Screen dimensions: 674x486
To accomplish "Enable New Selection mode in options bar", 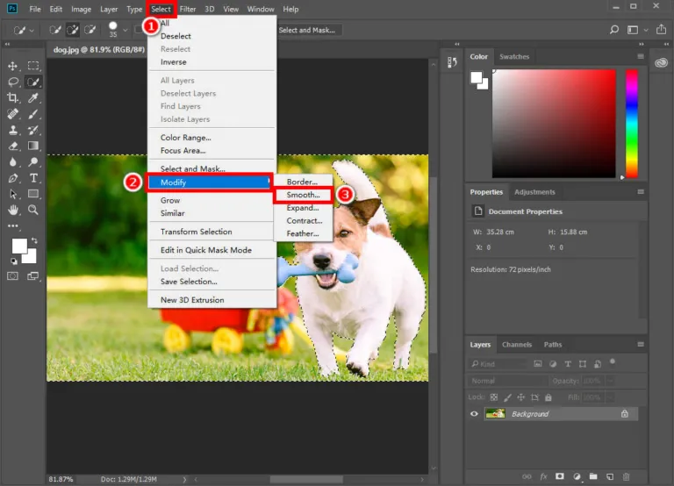I will click(x=55, y=30).
